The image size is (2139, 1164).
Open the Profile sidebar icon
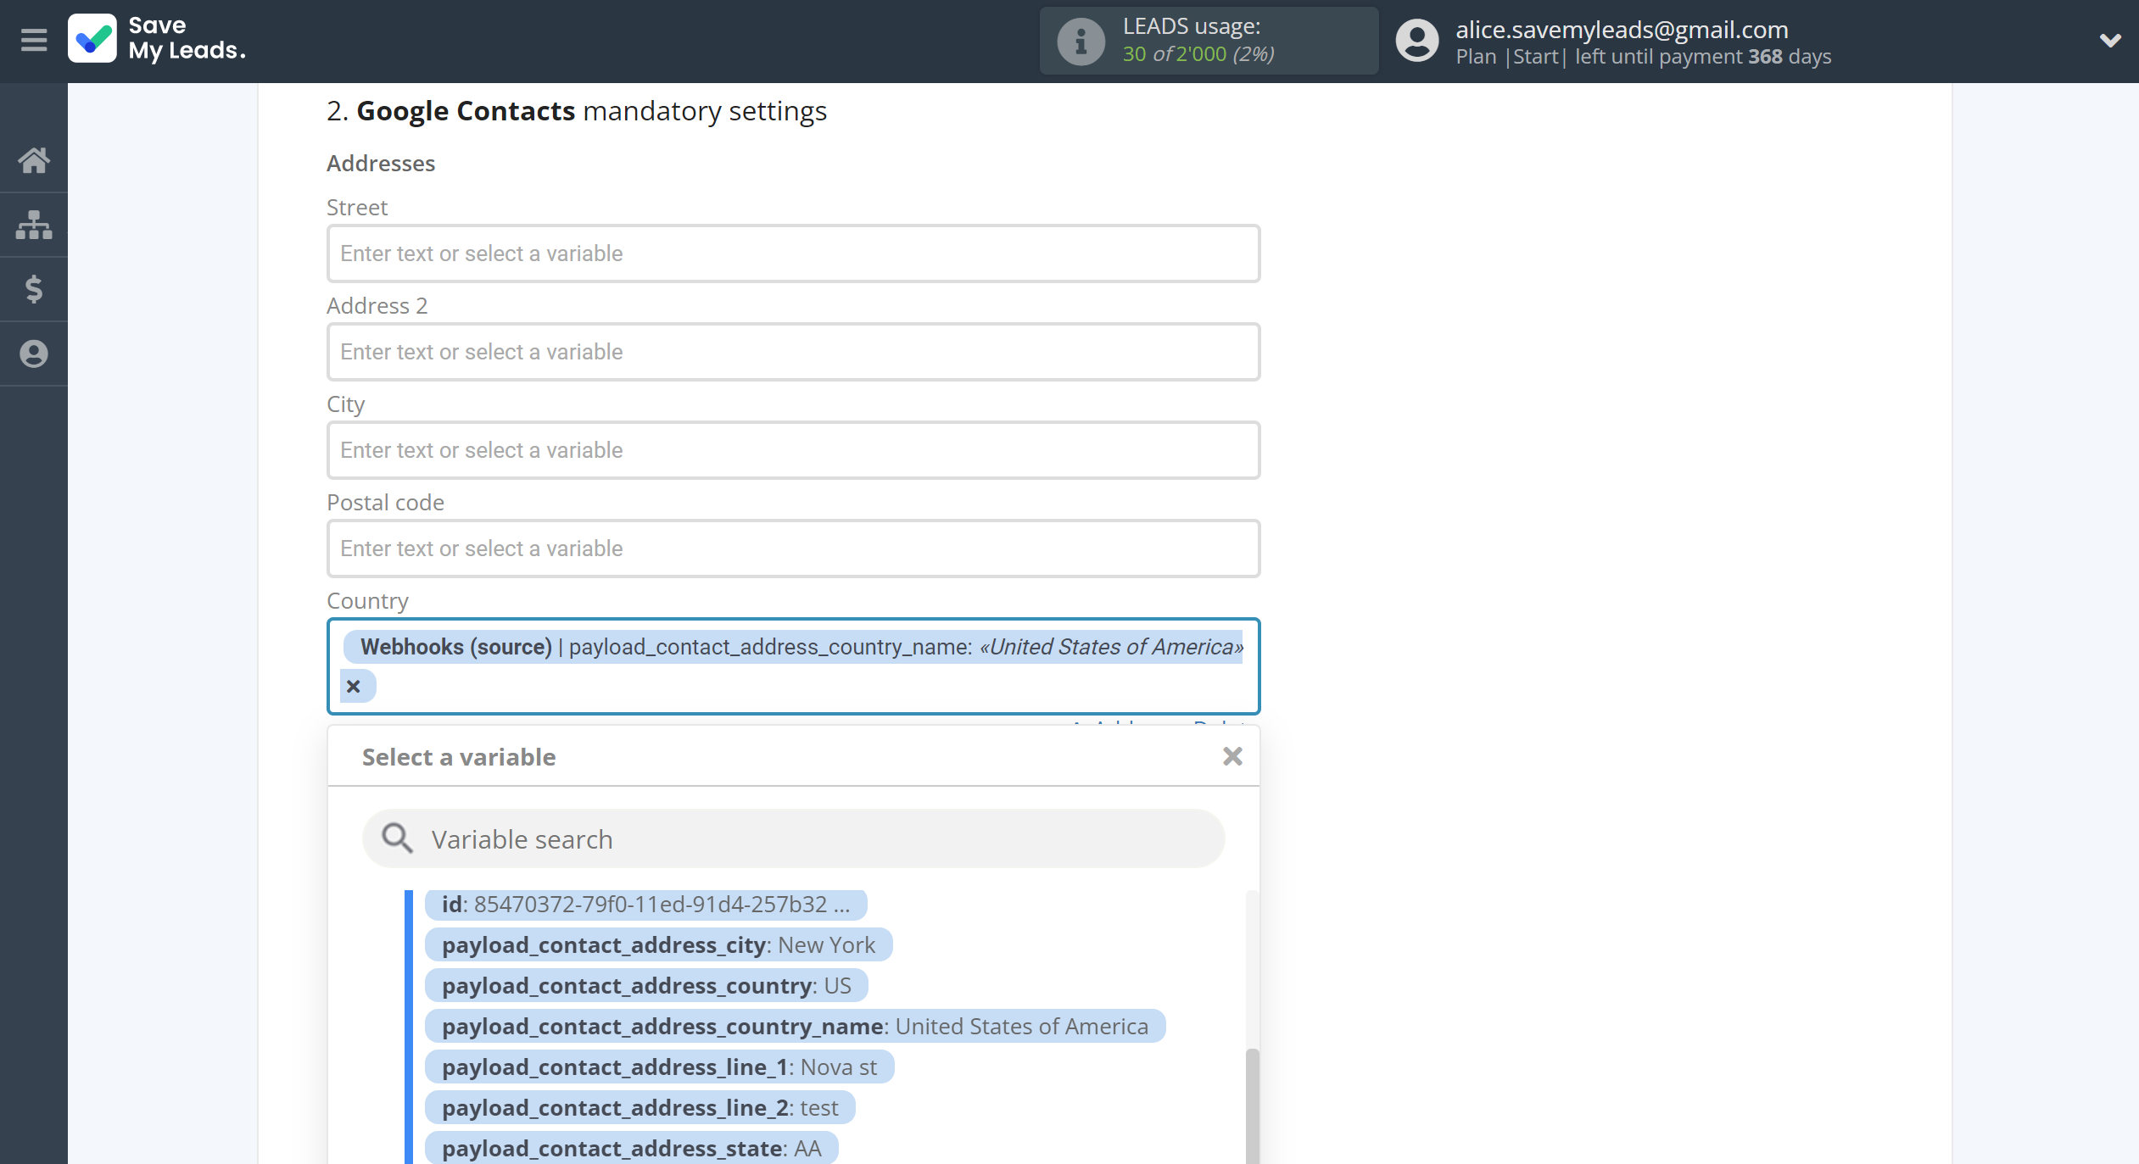coord(34,354)
